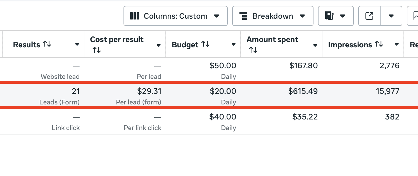
Task: Open the Breakdown dropdown
Action: coord(272,16)
